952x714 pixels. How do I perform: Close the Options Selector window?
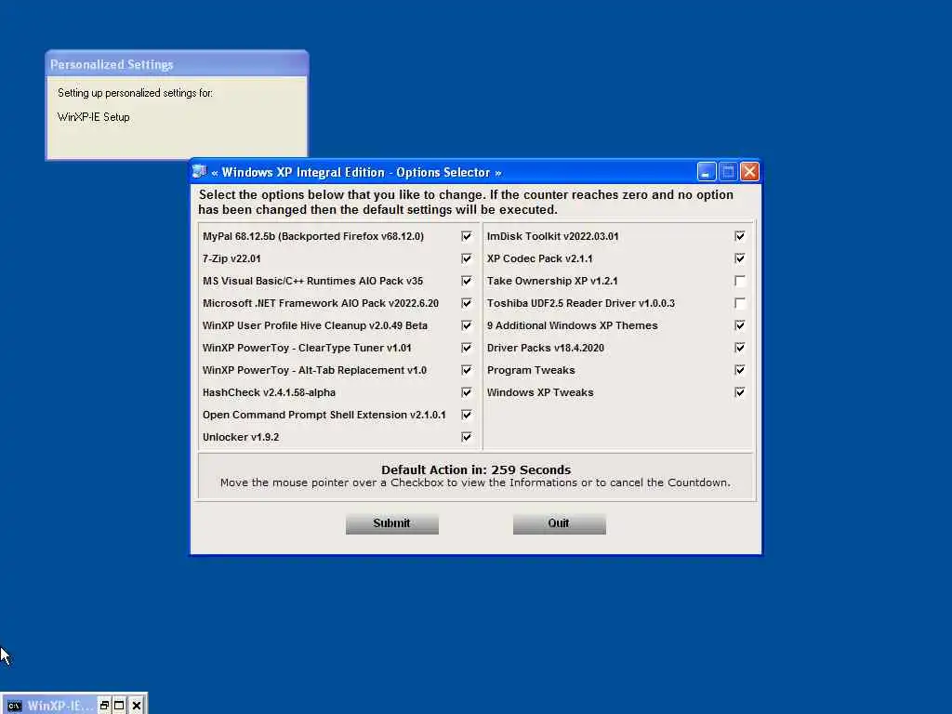coord(750,172)
